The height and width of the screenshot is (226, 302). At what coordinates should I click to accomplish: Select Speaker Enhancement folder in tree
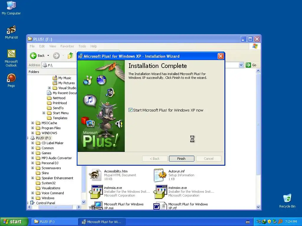tap(58, 178)
